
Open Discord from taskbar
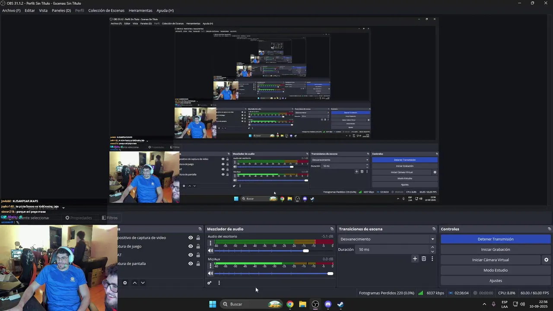tap(328, 304)
